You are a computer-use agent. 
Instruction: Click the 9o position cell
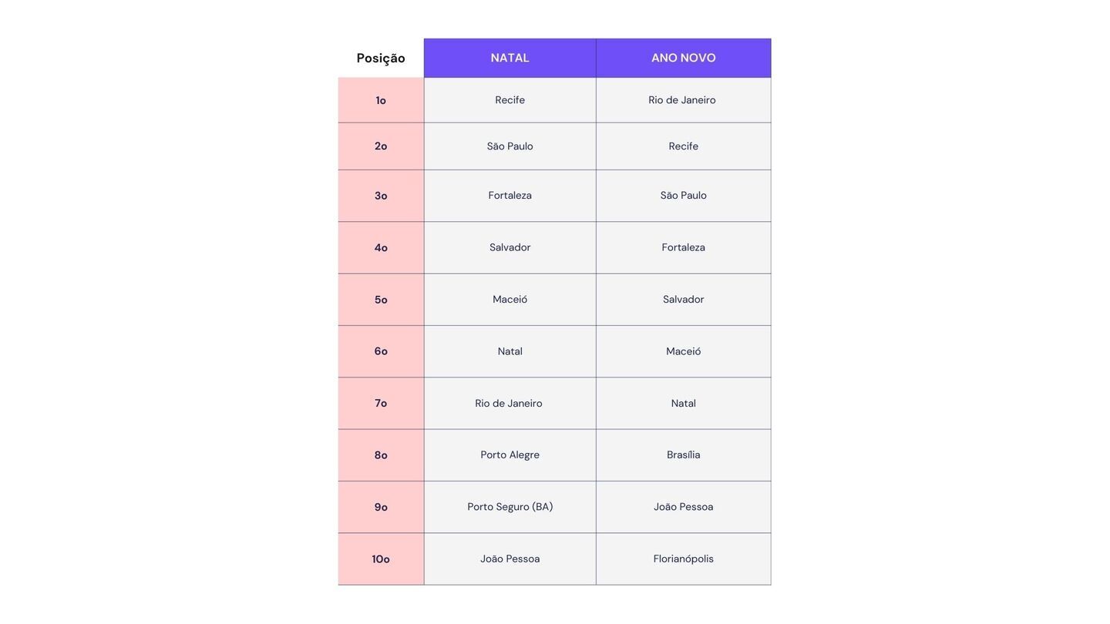click(381, 507)
